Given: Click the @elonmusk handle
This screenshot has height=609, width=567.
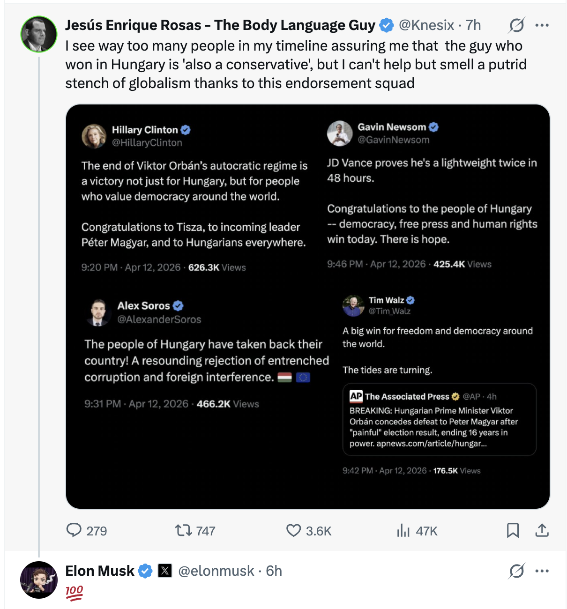Looking at the screenshot, I should 216,571.
